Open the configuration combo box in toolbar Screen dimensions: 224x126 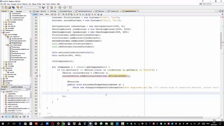33,7
